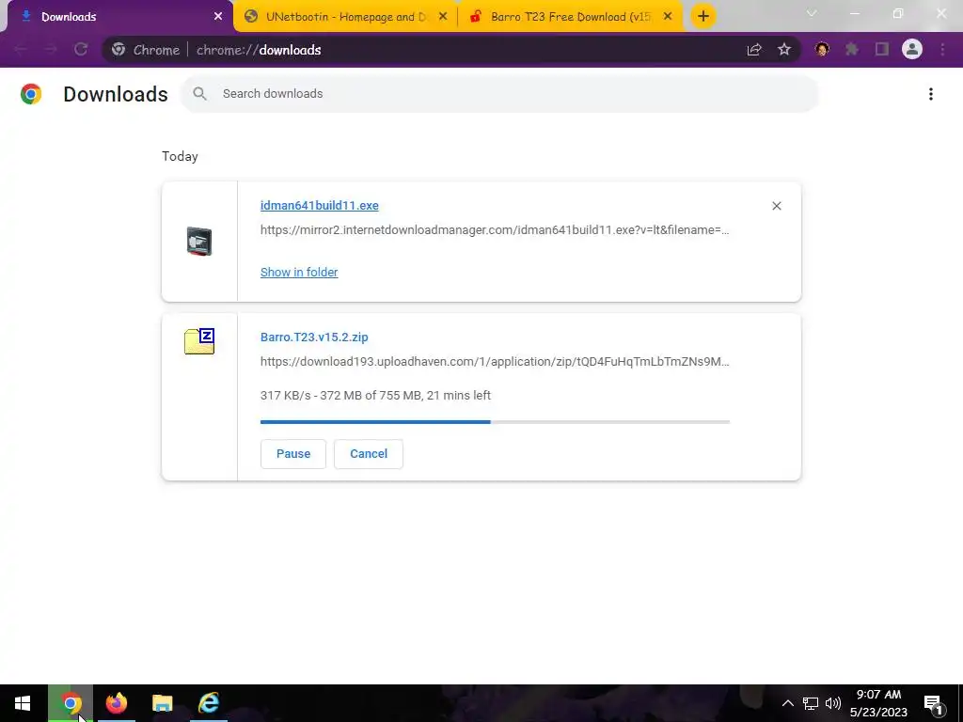Open the Windows Start menu
This screenshot has height=722, width=963.
pos(23,703)
